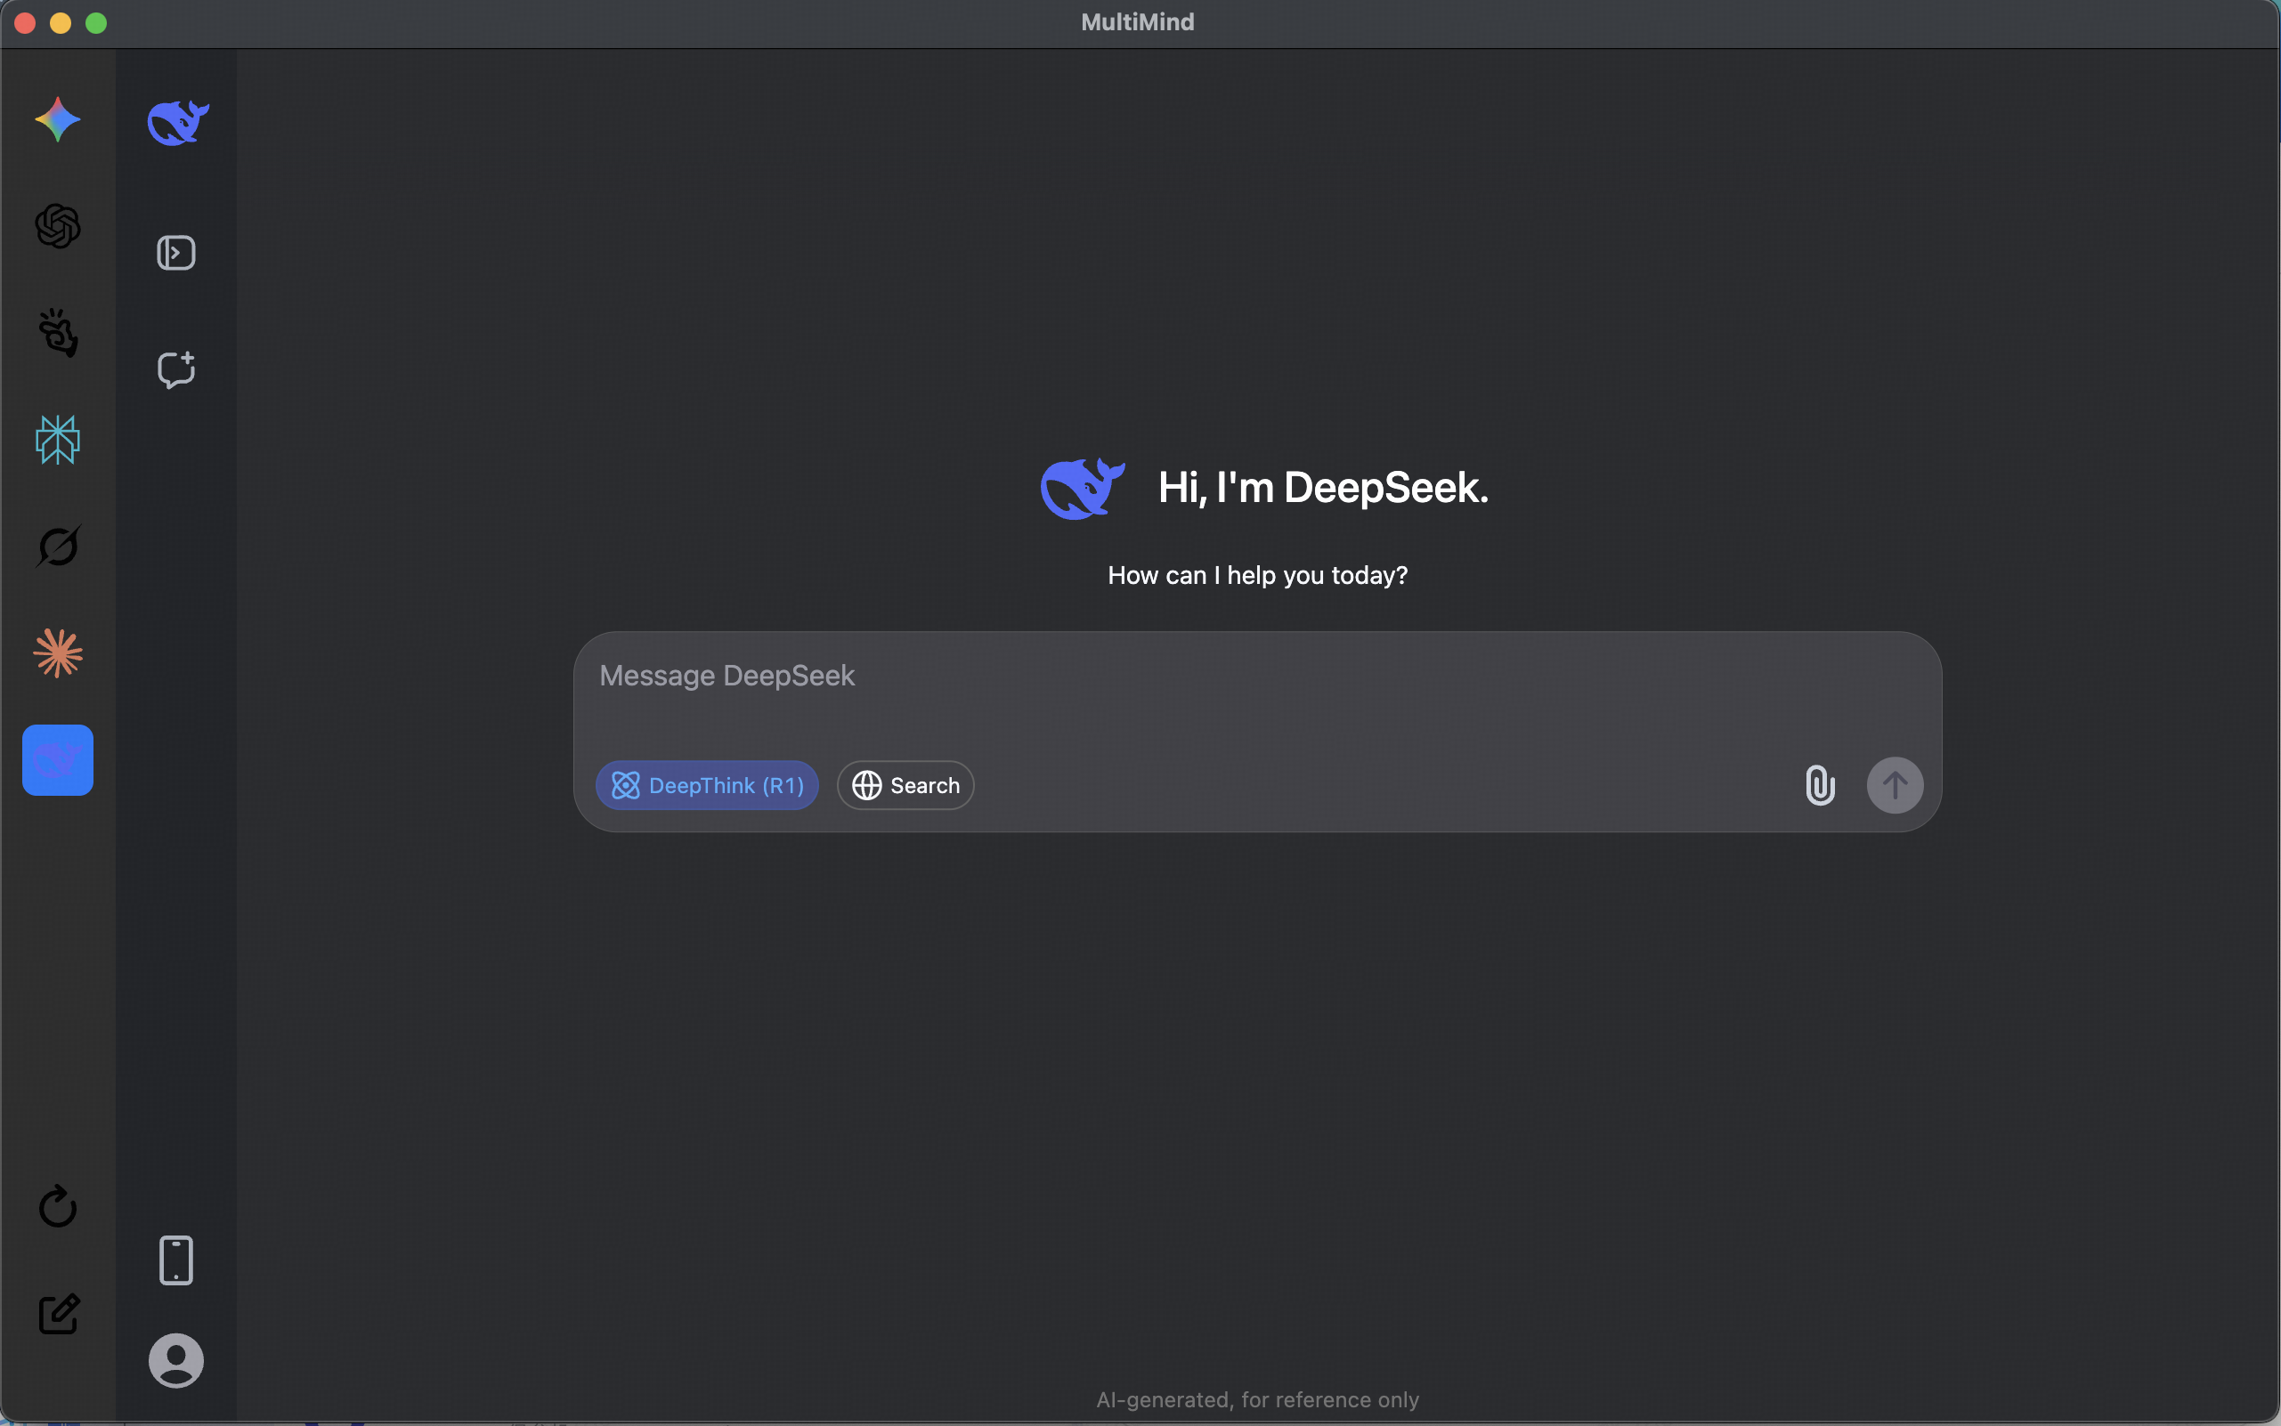Click the whale logo beside the greeting
The height and width of the screenshot is (1426, 2281).
(x=1082, y=489)
